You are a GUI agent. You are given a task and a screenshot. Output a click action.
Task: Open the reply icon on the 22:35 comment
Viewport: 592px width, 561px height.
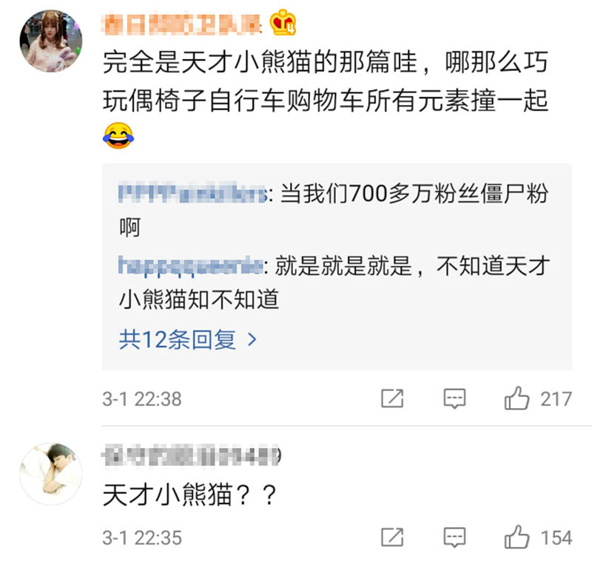(454, 537)
